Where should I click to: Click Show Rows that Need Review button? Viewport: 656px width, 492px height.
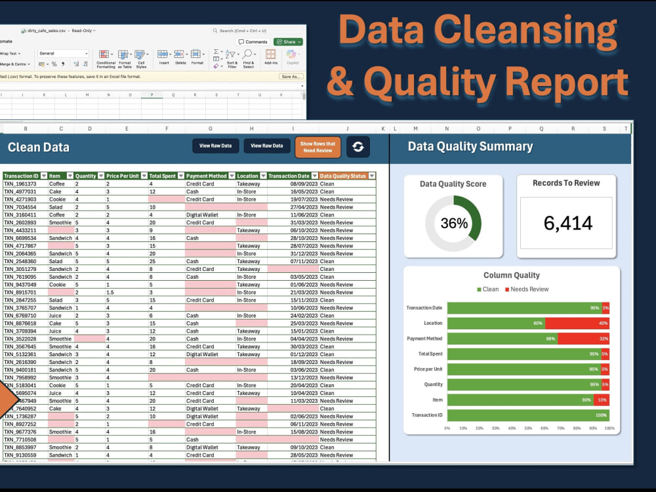[318, 147]
